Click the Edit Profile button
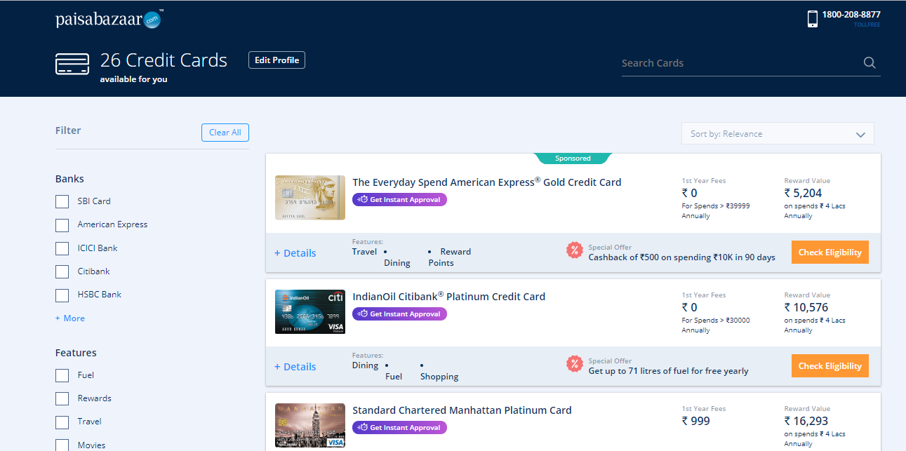906x451 pixels. point(277,60)
